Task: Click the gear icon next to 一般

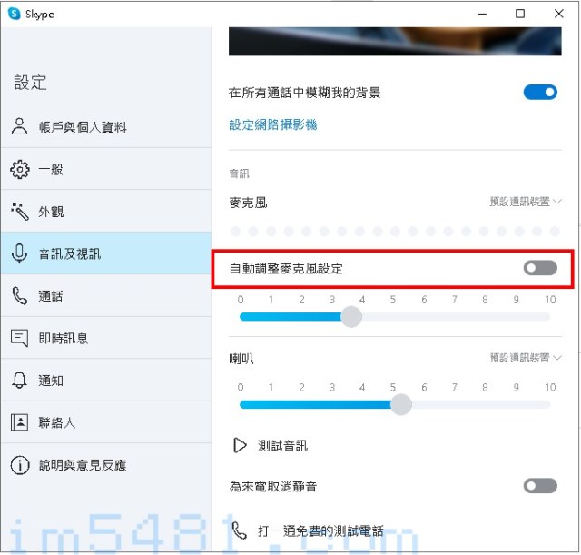Action: 19,169
